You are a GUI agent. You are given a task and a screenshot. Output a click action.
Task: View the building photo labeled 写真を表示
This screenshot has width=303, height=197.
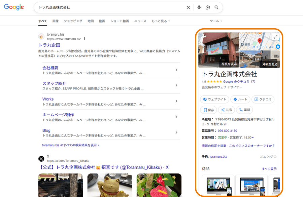pyautogui.click(x=218, y=50)
